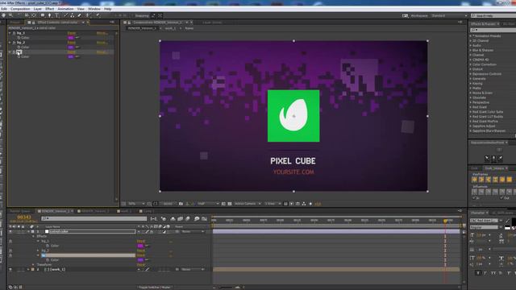Toggle the In checkbox under Influence

(474, 198)
